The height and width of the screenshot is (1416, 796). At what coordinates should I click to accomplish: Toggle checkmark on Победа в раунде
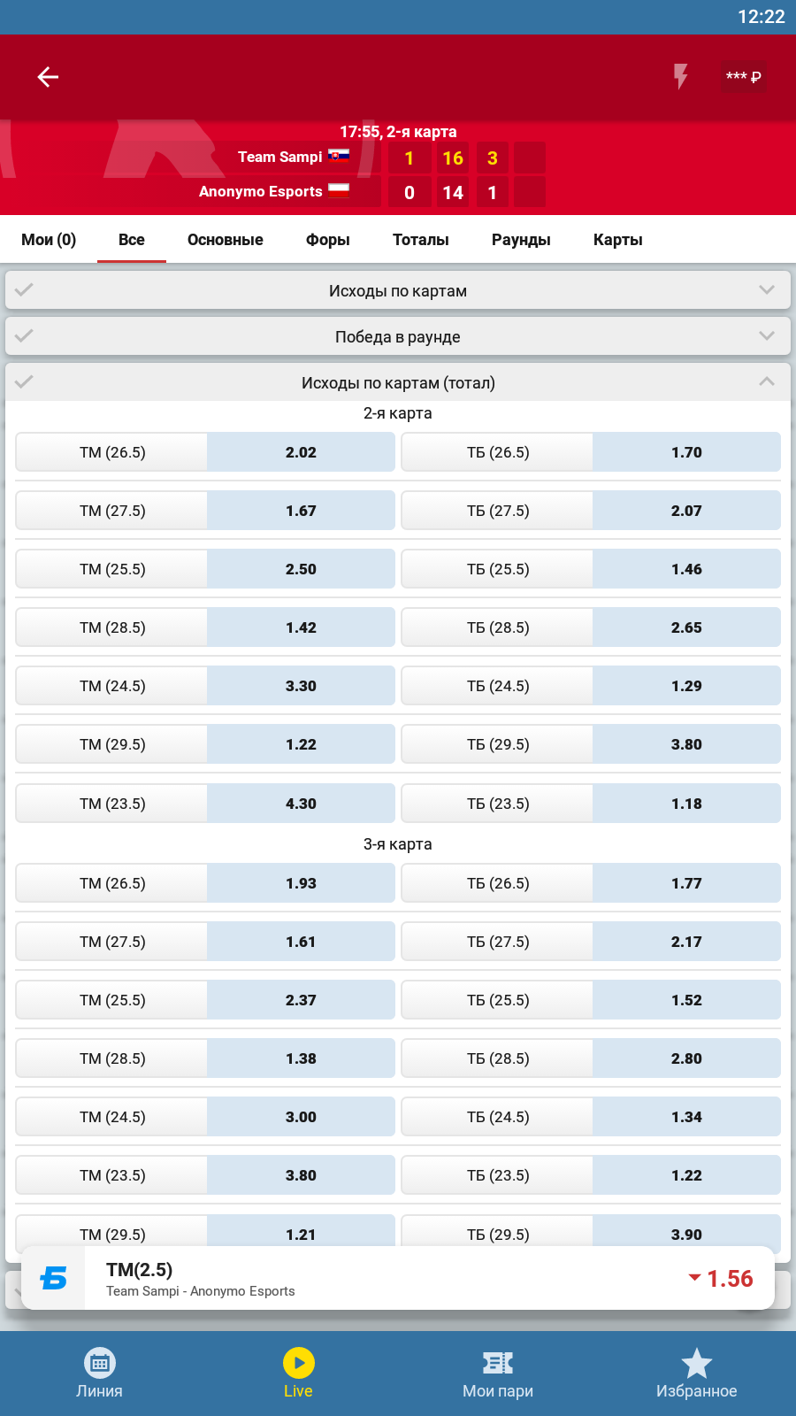(x=24, y=336)
